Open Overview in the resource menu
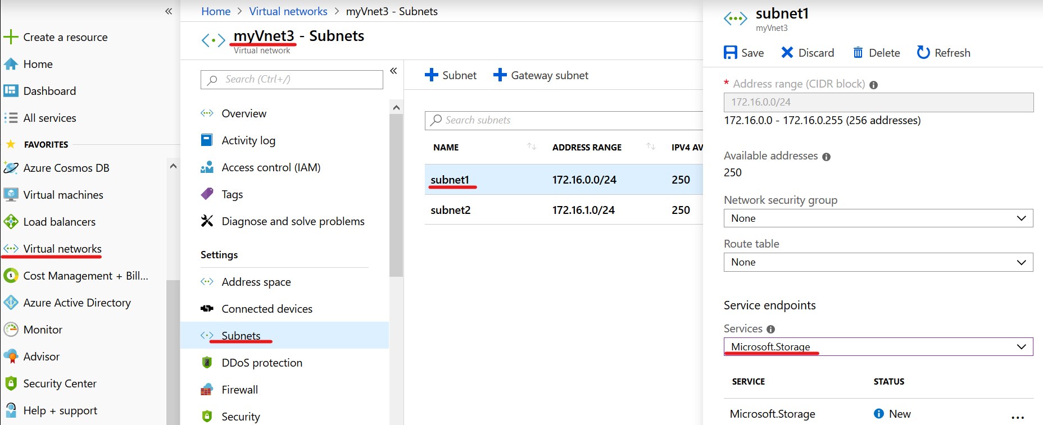This screenshot has height=425, width=1043. (244, 113)
